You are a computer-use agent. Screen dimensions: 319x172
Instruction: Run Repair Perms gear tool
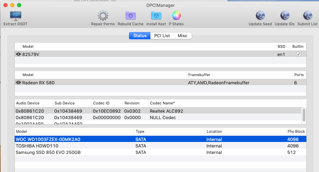click(x=103, y=16)
